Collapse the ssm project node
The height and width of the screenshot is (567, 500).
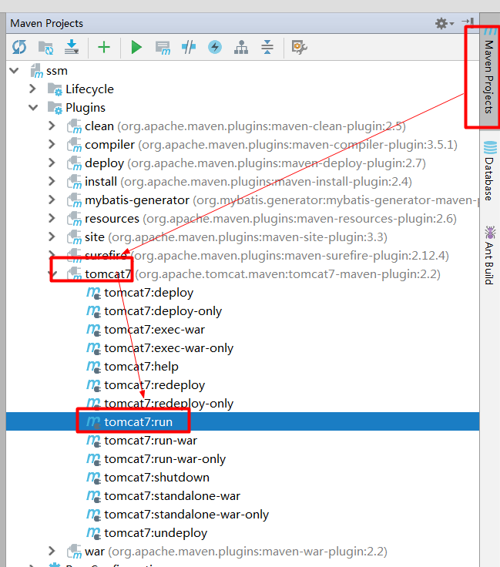pyautogui.click(x=15, y=71)
